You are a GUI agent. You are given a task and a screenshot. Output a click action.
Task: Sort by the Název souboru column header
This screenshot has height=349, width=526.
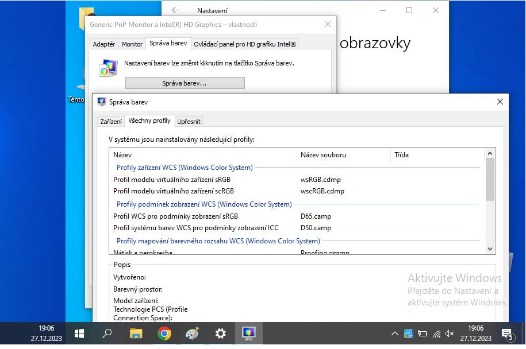click(344, 155)
